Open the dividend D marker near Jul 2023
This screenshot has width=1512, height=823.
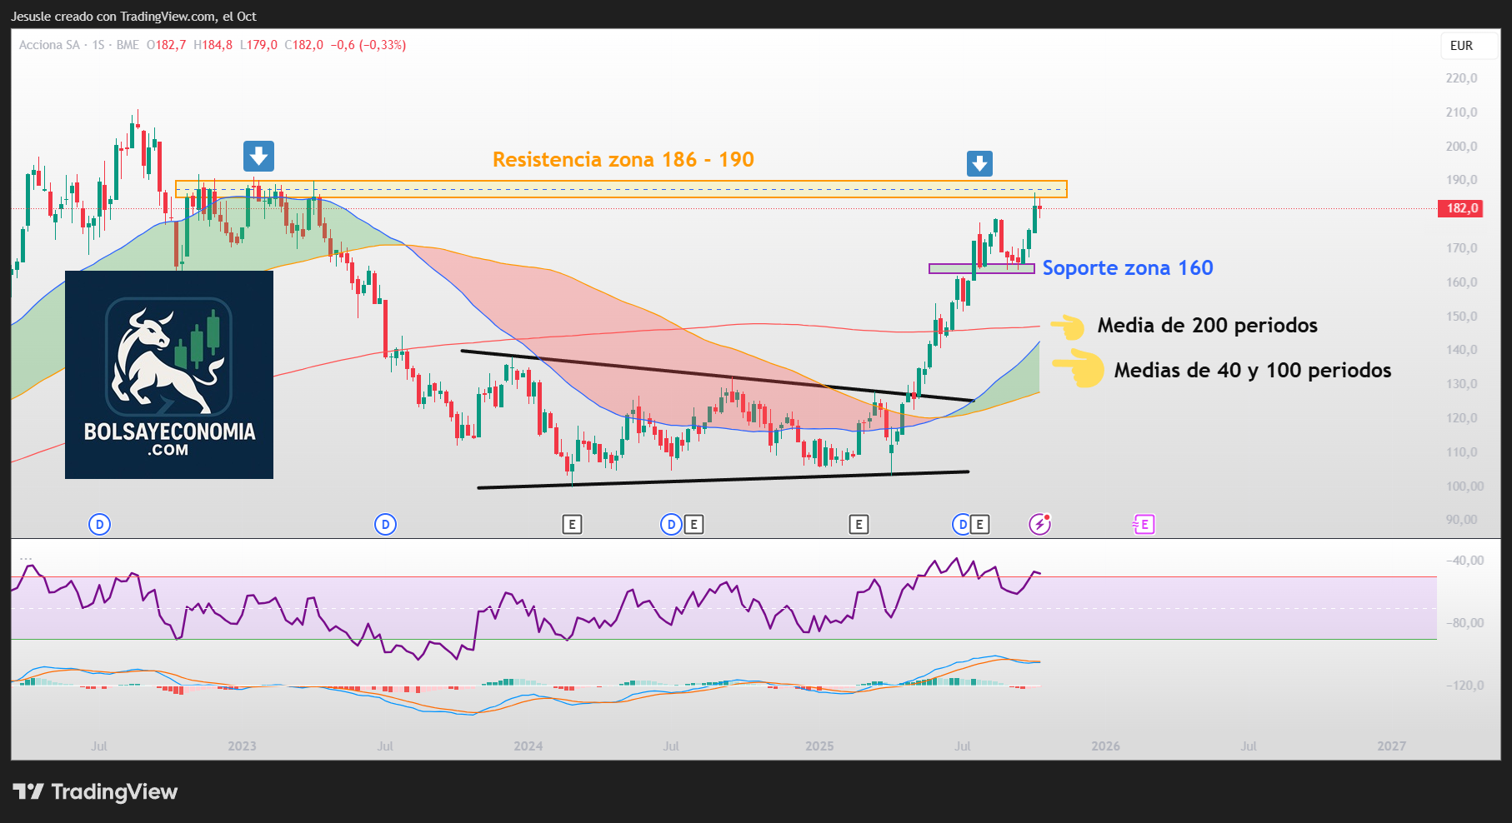385,524
